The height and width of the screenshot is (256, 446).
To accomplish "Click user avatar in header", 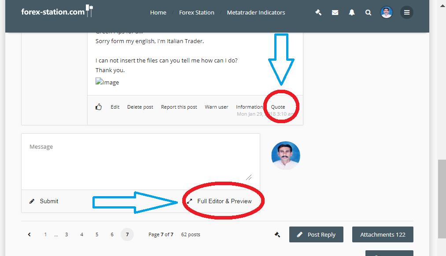I will 387,12.
